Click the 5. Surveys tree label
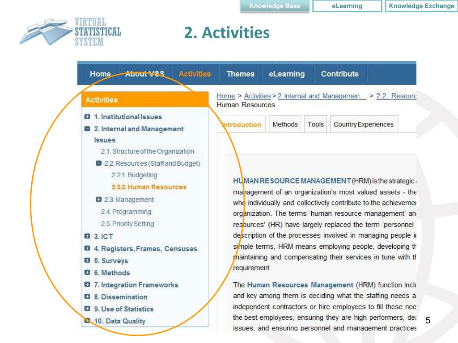 point(111,261)
